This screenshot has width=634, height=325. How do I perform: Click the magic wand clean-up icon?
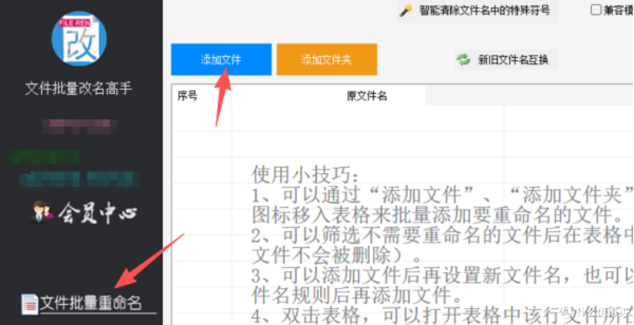406,11
